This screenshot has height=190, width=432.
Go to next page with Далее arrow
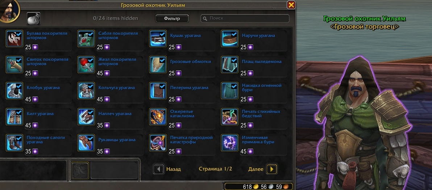coord(272,169)
